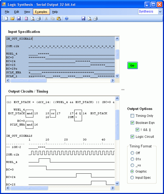Click the Copy icon in toolbar
This screenshot has width=164, height=194.
pyautogui.click(x=52, y=18)
